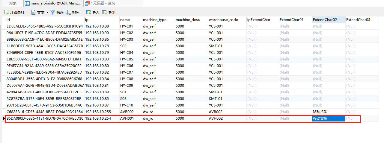This screenshot has height=143, width=384.
Task: Click the name cell AVH001
Action: 127,118
